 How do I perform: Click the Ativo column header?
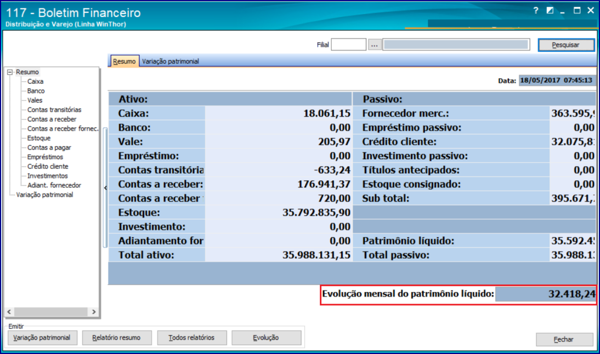point(133,99)
